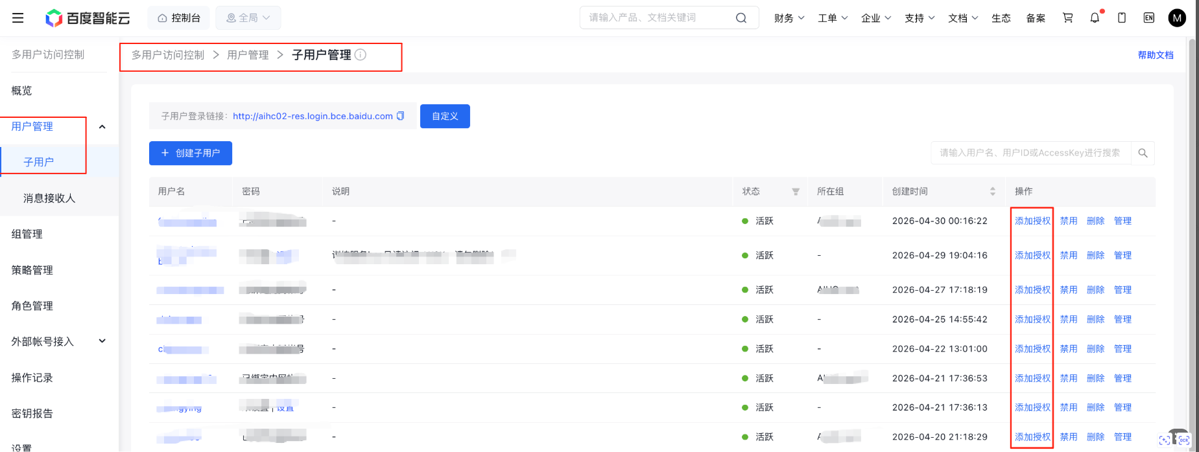
Task: Copy the sub-user login link
Action: (400, 116)
